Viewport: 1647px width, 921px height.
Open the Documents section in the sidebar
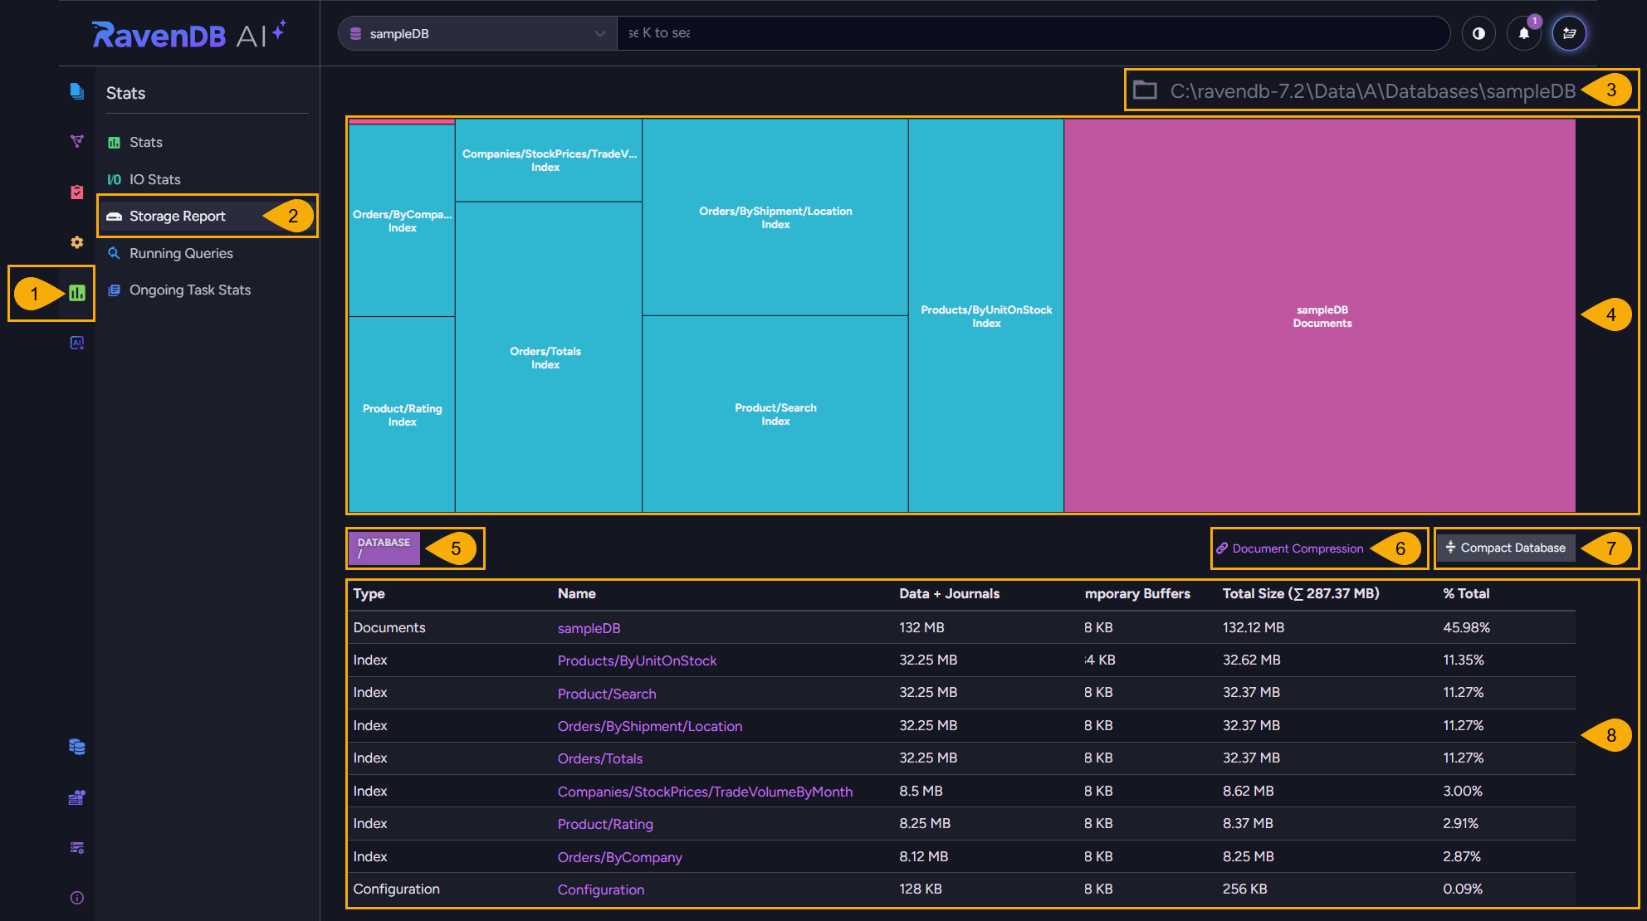click(76, 91)
